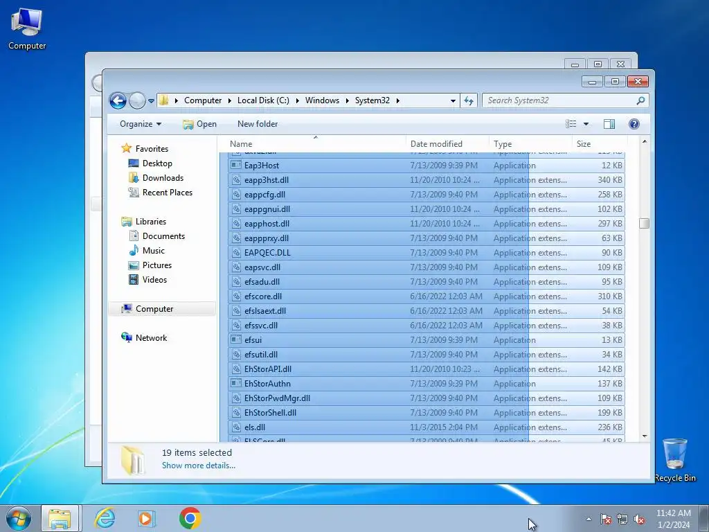The width and height of the screenshot is (709, 532).
Task: Click the EhStorAuthn application icon
Action: pos(235,384)
